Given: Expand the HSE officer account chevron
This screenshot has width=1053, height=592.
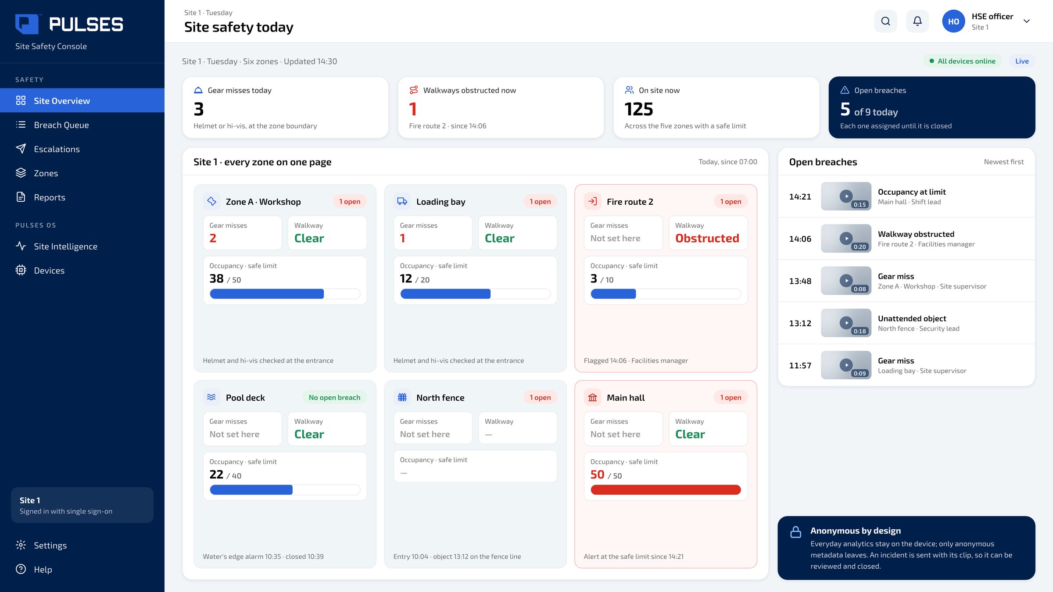Looking at the screenshot, I should pyautogui.click(x=1026, y=21).
